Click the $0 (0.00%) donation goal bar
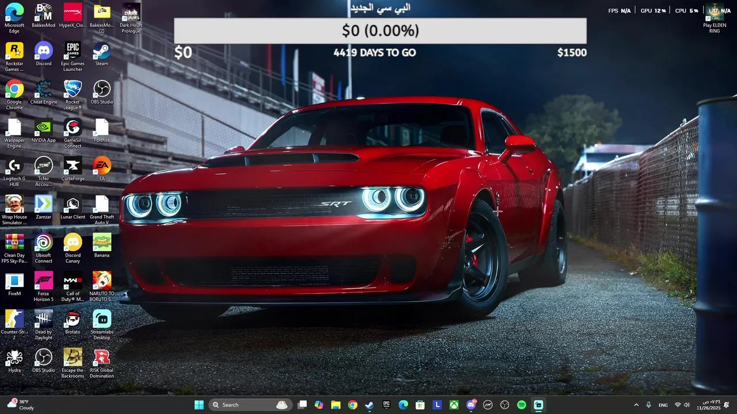The height and width of the screenshot is (414, 737). [x=381, y=30]
